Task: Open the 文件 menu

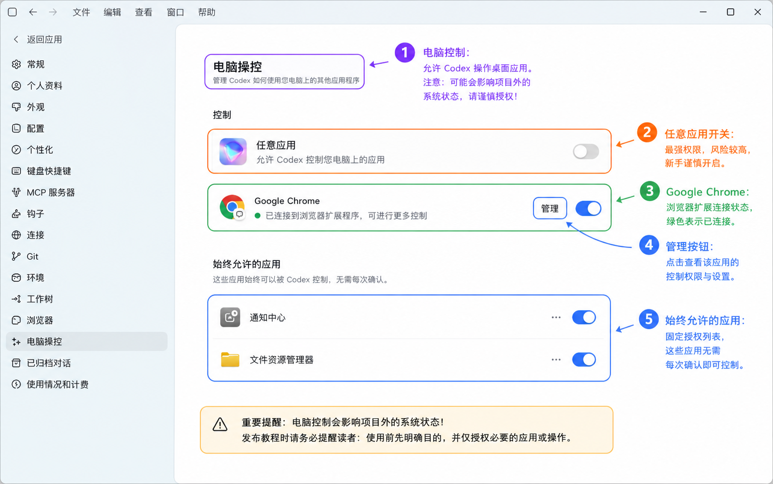Action: pyautogui.click(x=81, y=12)
